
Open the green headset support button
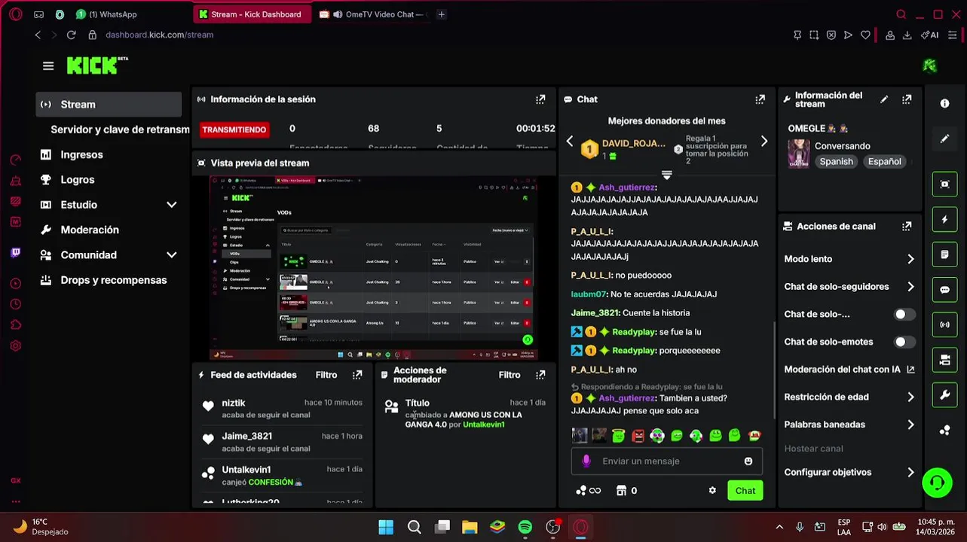(x=937, y=483)
